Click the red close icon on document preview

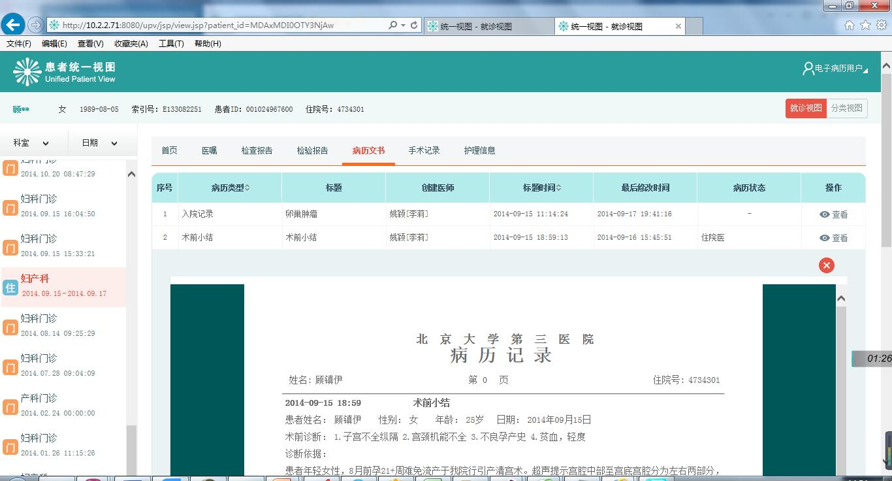click(x=826, y=265)
